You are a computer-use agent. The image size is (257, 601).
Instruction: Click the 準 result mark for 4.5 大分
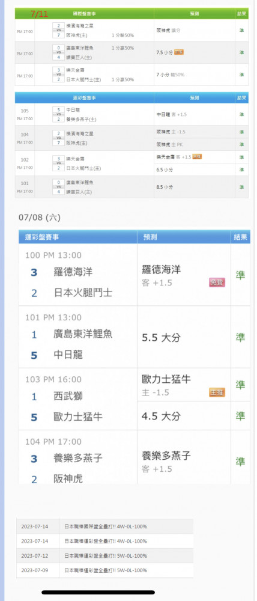pyautogui.click(x=240, y=415)
